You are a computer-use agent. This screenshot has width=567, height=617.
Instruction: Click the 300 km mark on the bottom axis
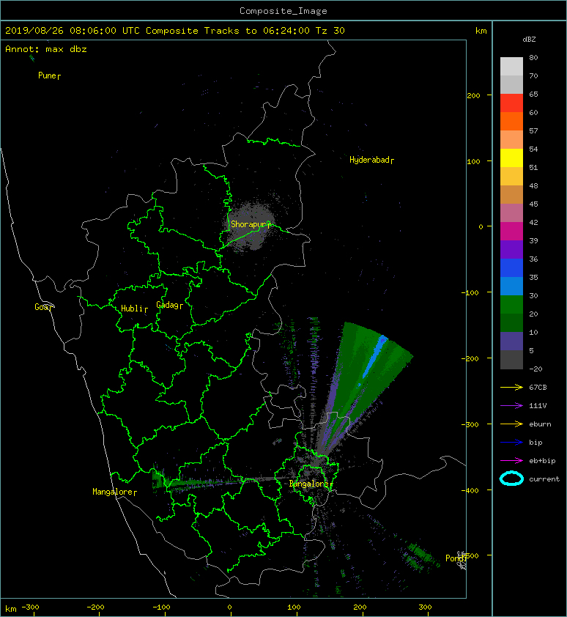[426, 607]
